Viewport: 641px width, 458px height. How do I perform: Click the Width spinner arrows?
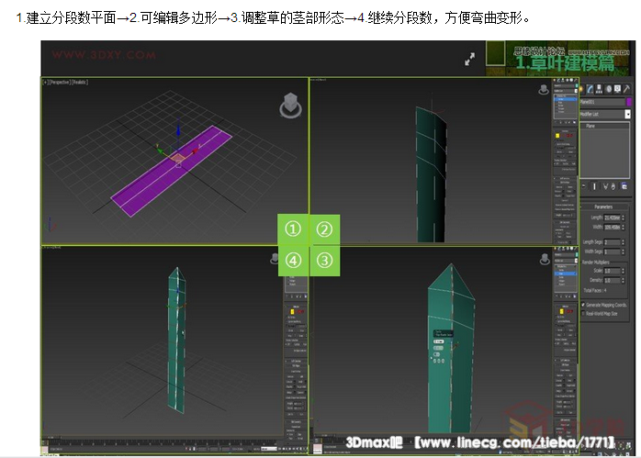point(623,227)
